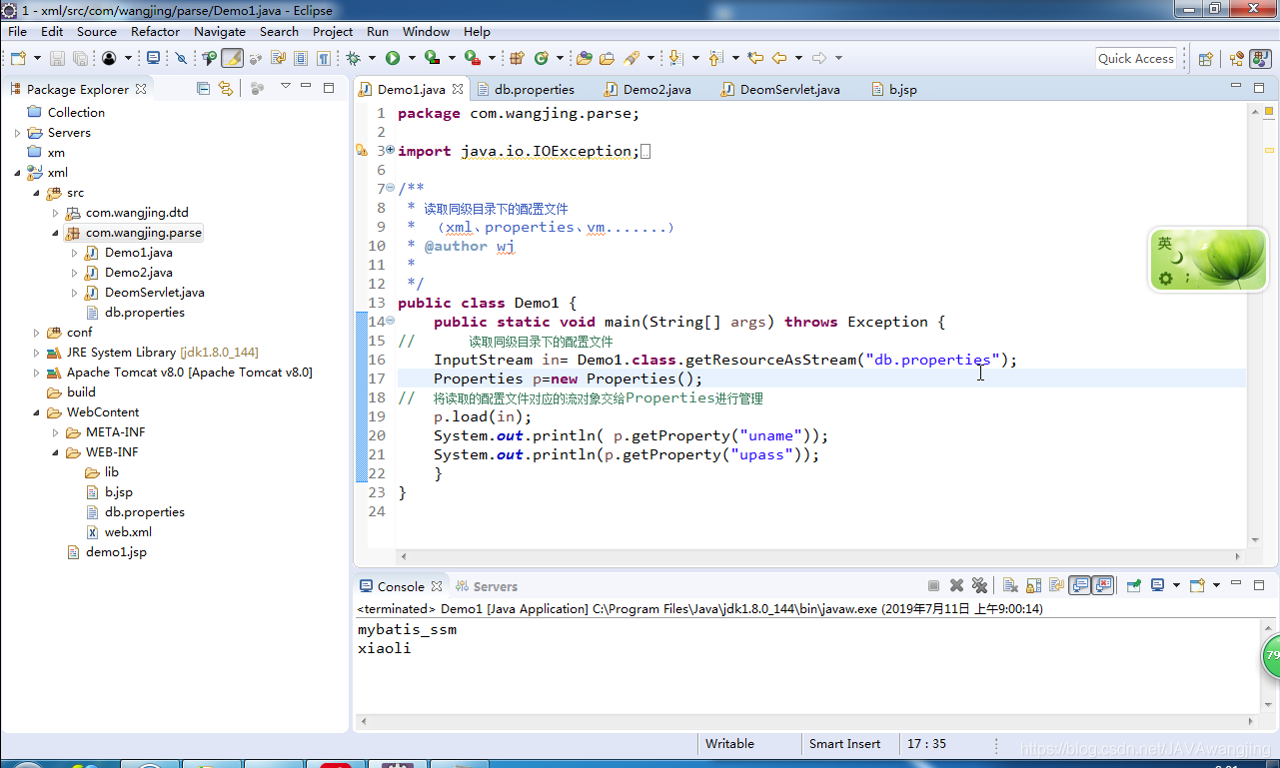Minimize the Console view panel
The image size is (1280, 768).
[1235, 584]
